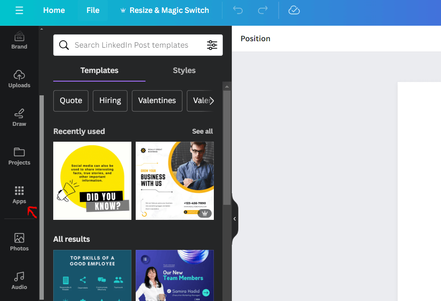This screenshot has height=301, width=441.
Task: Switch to the Styles tab
Action: click(184, 70)
